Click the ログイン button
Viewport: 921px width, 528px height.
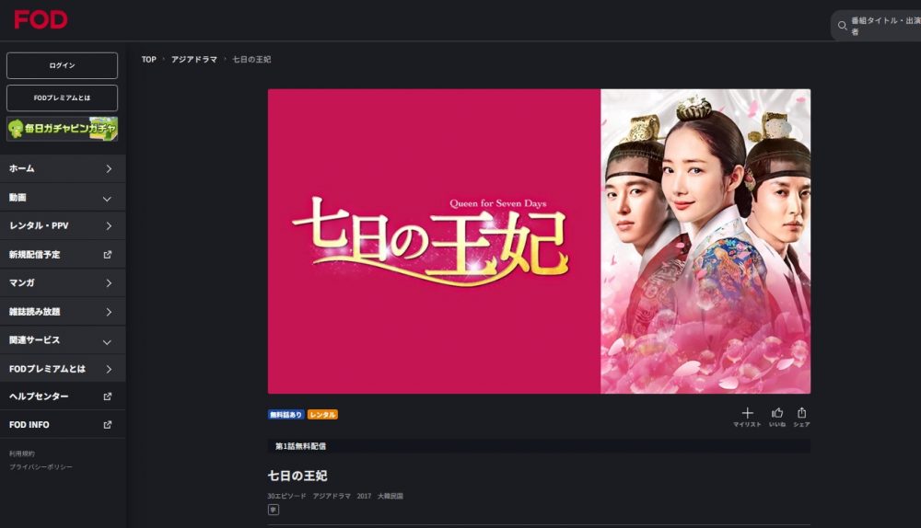(x=63, y=65)
